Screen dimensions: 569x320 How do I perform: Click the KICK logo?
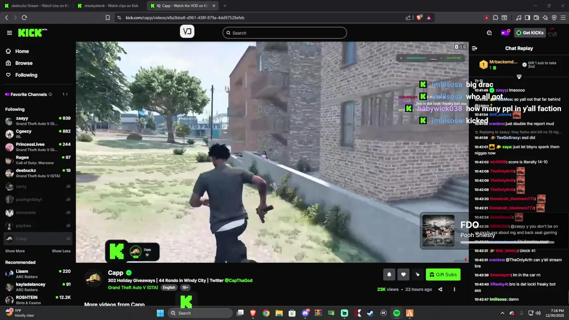[32, 32]
